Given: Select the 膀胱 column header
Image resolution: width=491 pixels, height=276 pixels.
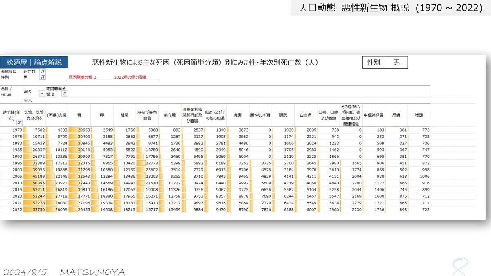Looking at the screenshot, I should point(283,116).
